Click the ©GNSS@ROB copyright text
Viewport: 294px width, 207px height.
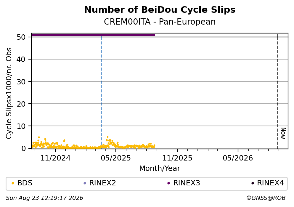point(266,198)
